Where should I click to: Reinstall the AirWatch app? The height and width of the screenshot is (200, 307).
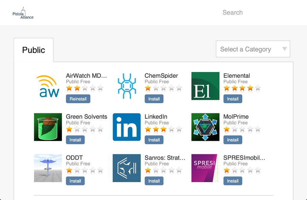(x=78, y=99)
